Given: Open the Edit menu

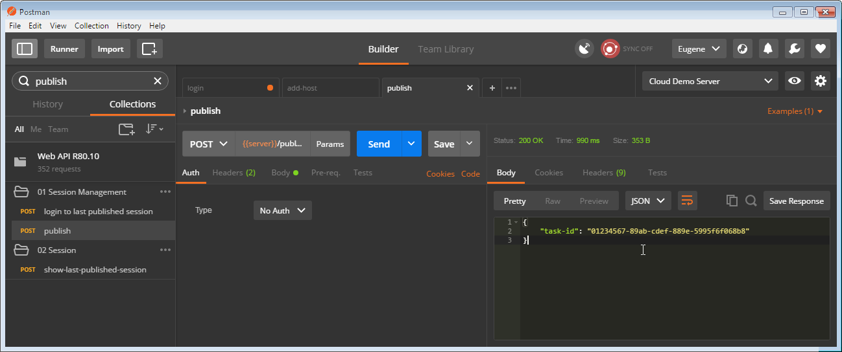Looking at the screenshot, I should [35, 26].
